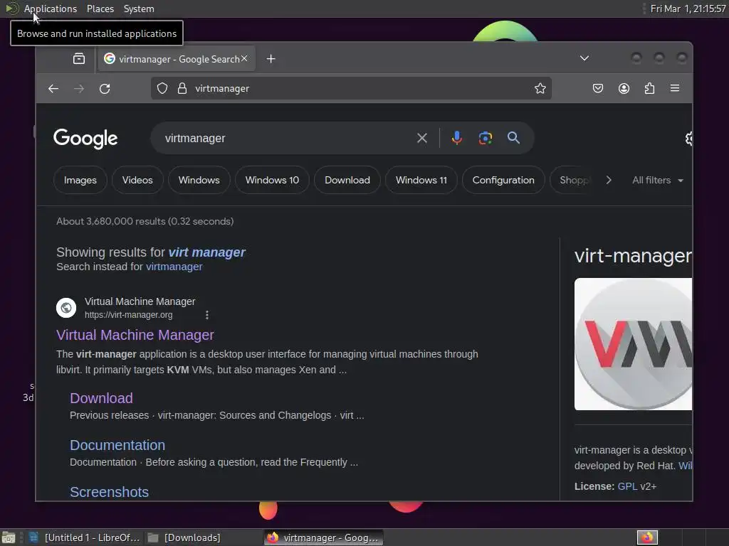
Task: Filter results by Images
Action: click(x=80, y=180)
